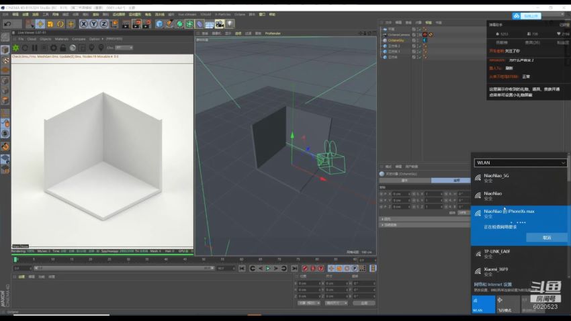Image resolution: width=571 pixels, height=321 pixels.
Task: Add a cube primitive from the toolbar
Action: coord(159,24)
